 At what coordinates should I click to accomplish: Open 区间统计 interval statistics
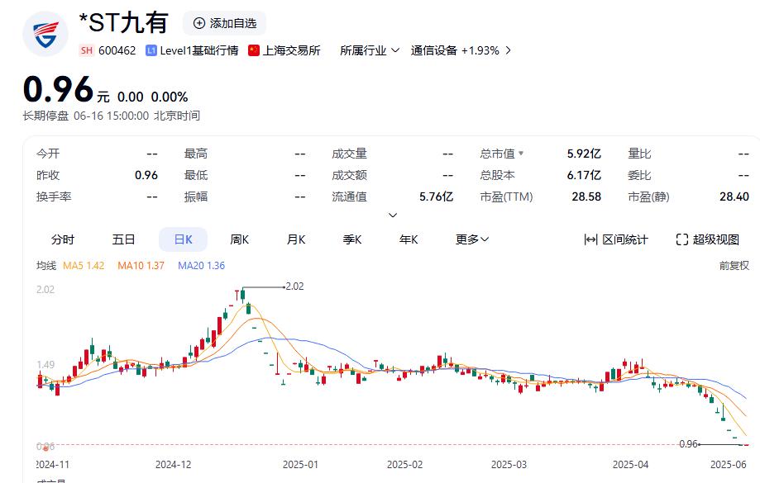point(616,239)
